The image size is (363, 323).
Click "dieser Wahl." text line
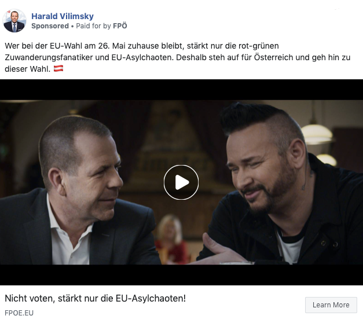[x=28, y=69]
